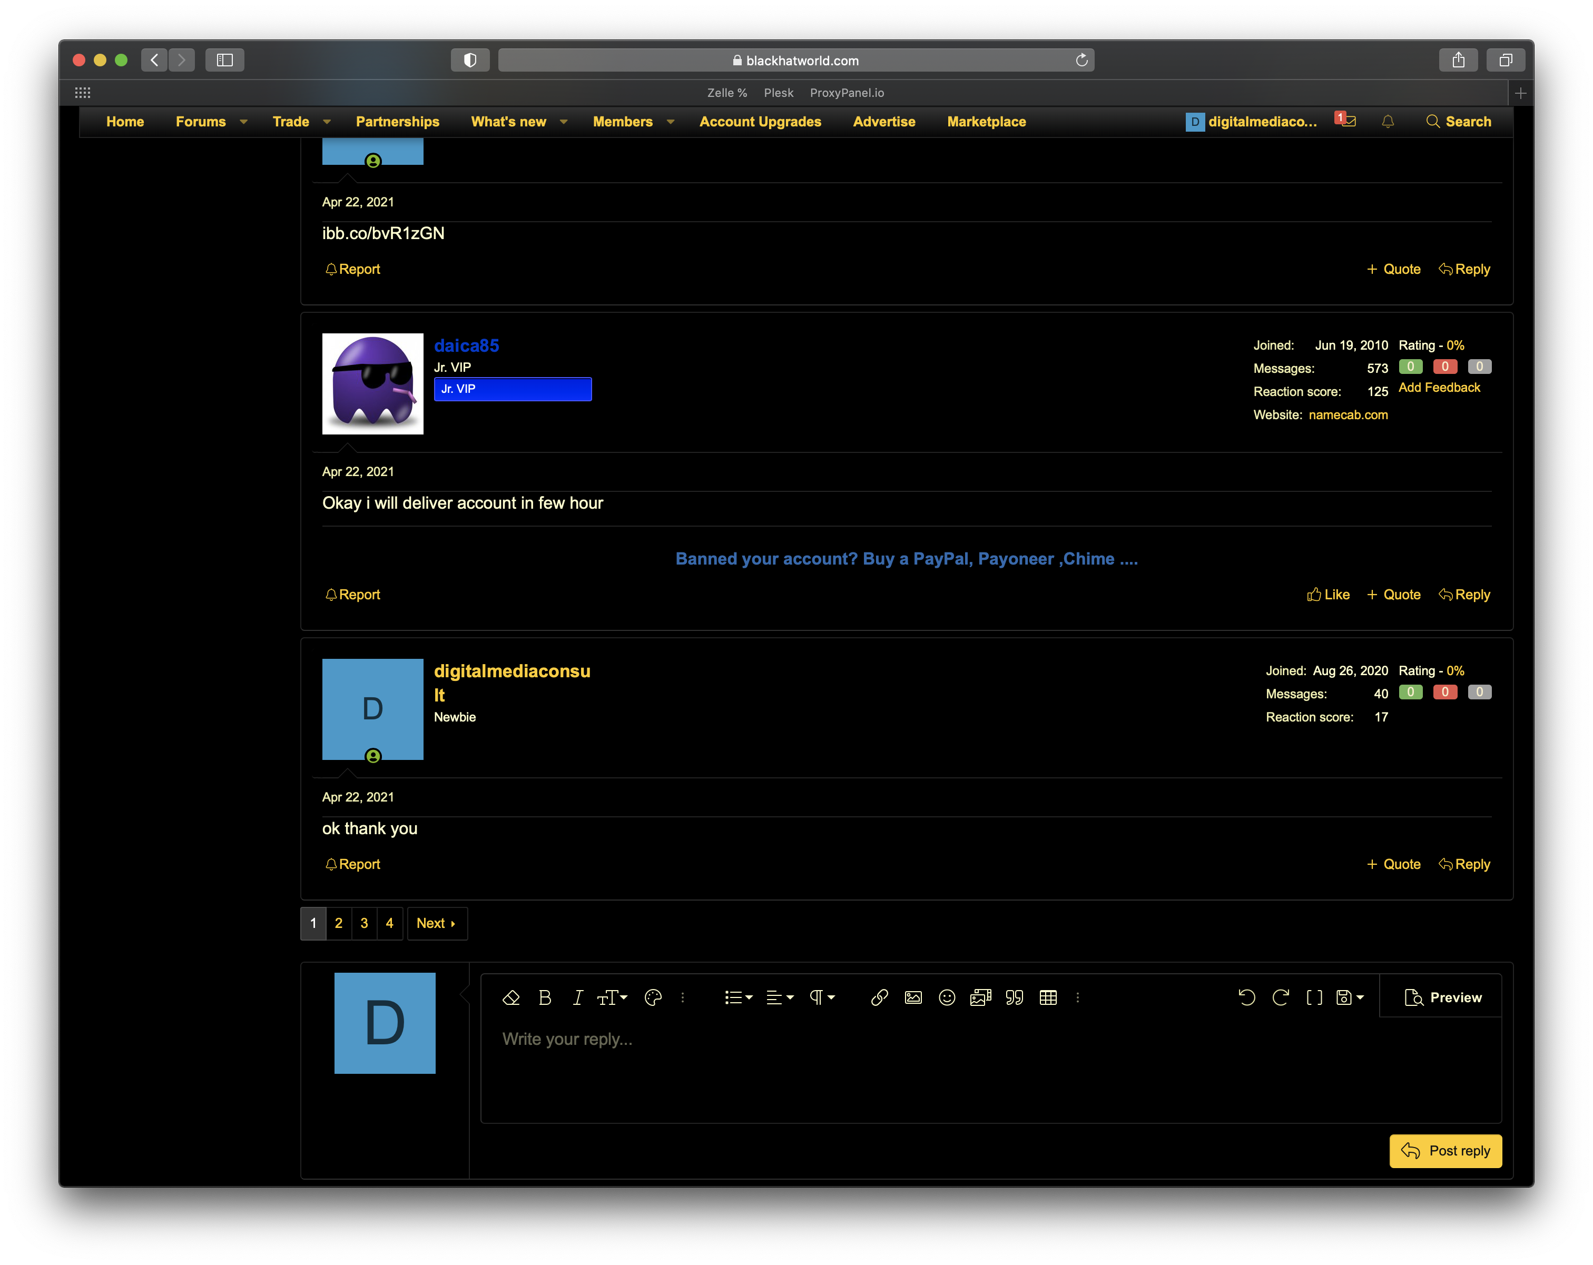Expand the Trade dropdown arrow
Screen dimensions: 1593x1265
(x=327, y=123)
